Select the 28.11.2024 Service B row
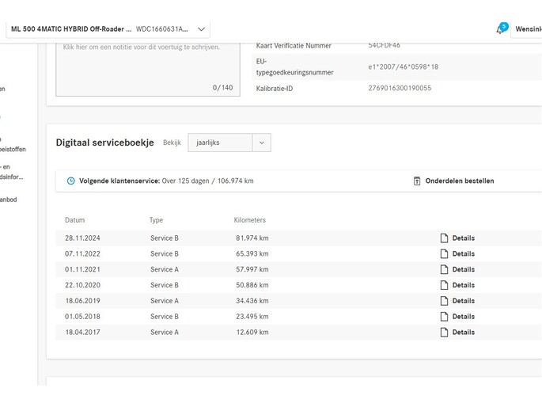This screenshot has height=407, width=542. (x=237, y=238)
